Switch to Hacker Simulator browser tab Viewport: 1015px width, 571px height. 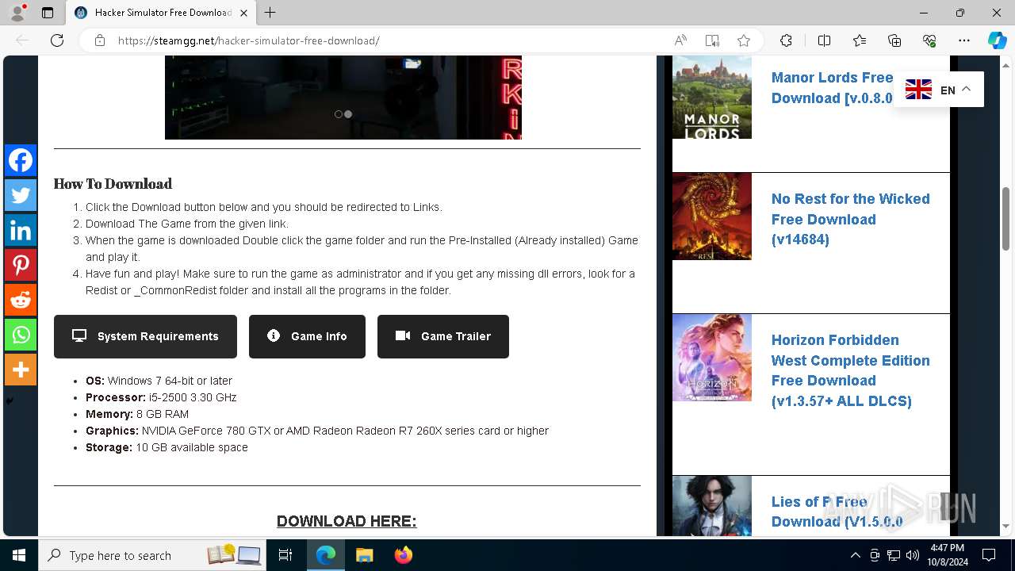pos(160,13)
